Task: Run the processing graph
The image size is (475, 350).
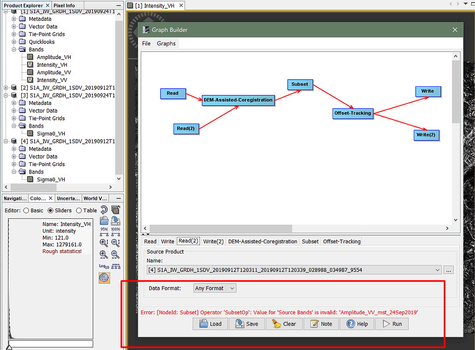Action: tap(392, 324)
